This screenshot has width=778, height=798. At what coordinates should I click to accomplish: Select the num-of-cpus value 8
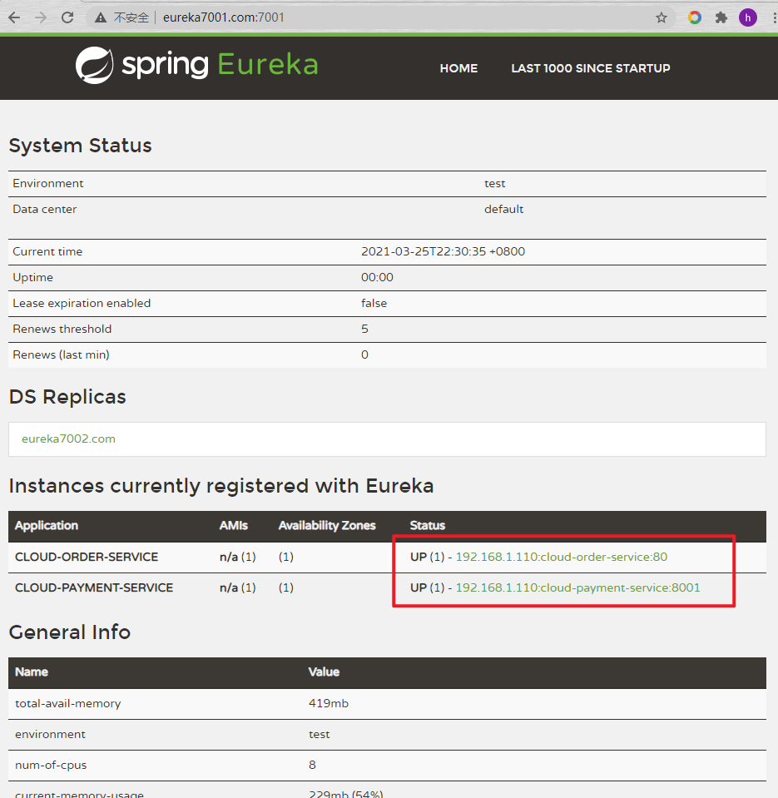pyautogui.click(x=312, y=765)
